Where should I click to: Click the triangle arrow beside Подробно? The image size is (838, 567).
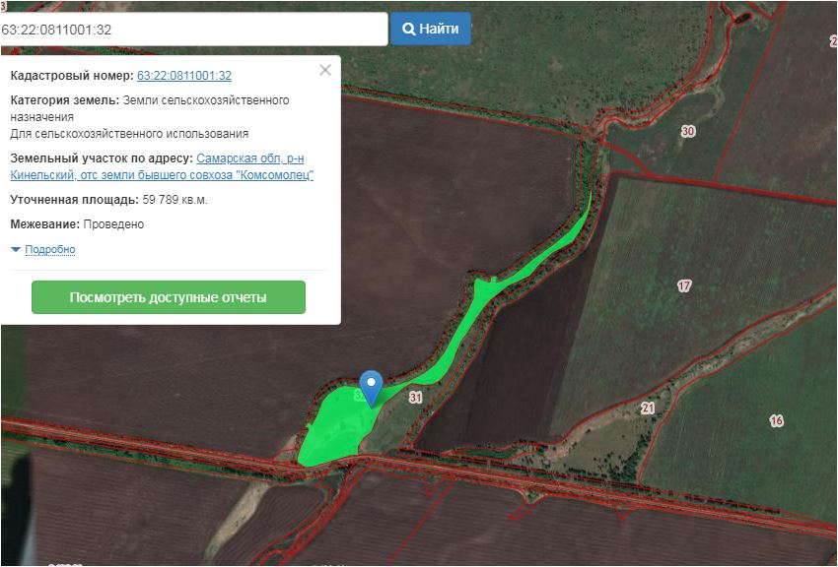click(16, 250)
